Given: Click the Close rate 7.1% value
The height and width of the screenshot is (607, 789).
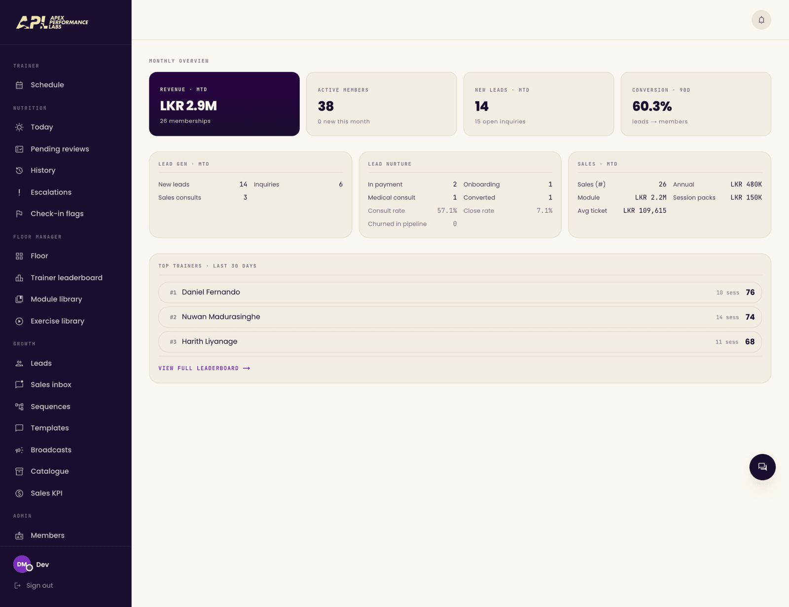Looking at the screenshot, I should tap(544, 211).
